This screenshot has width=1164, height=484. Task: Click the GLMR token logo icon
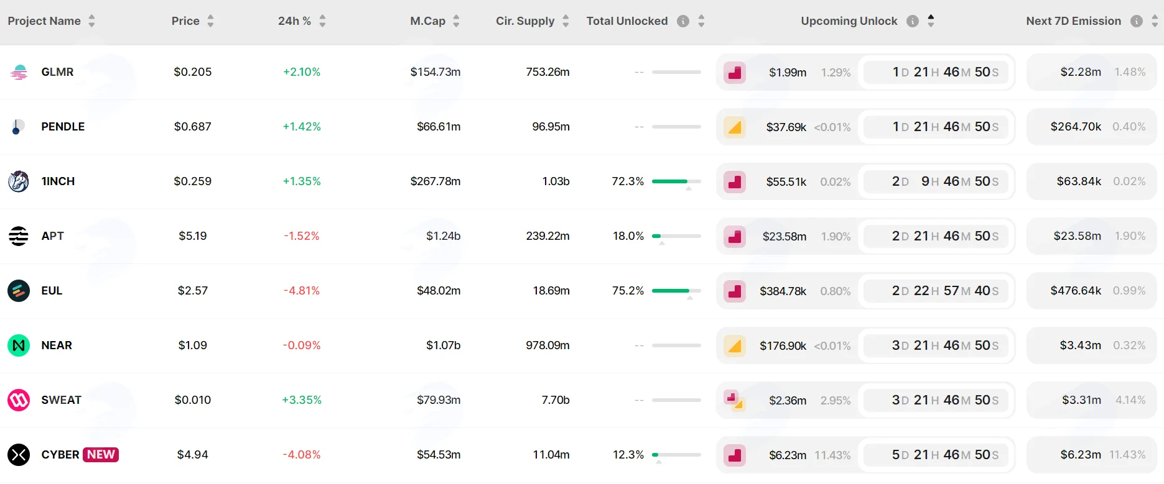point(19,72)
